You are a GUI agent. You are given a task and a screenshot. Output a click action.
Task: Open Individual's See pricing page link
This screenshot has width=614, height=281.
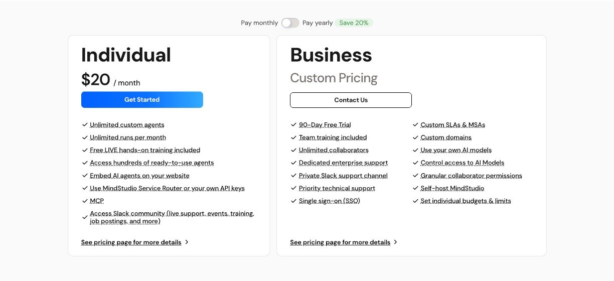(131, 242)
